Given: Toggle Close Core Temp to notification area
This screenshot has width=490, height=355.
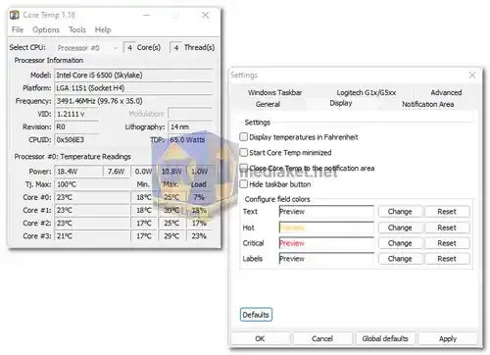Looking at the screenshot, I should [244, 168].
